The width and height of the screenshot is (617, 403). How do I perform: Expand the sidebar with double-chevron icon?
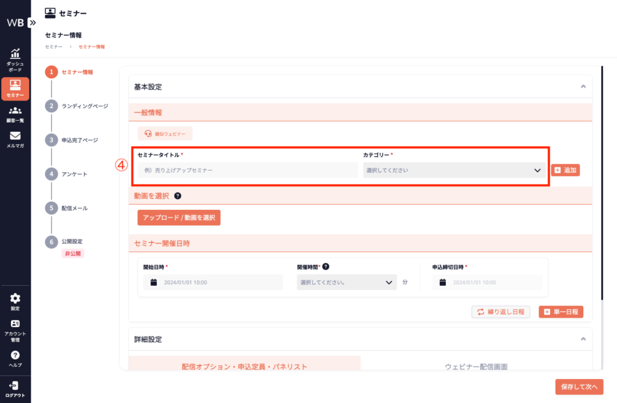coord(33,22)
